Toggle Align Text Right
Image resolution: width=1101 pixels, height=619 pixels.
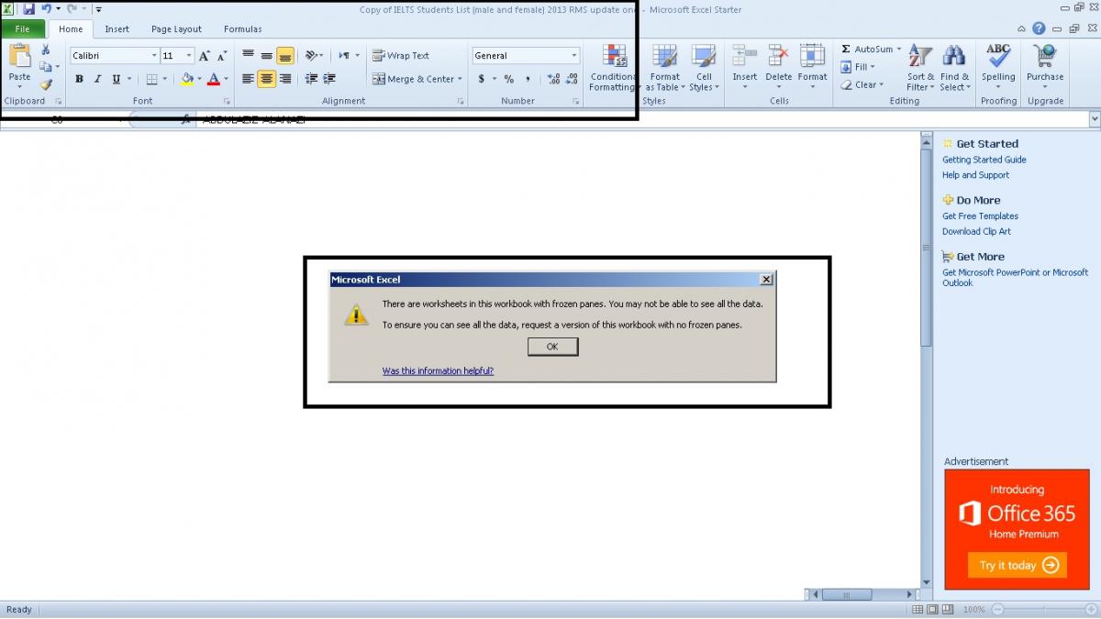(285, 80)
